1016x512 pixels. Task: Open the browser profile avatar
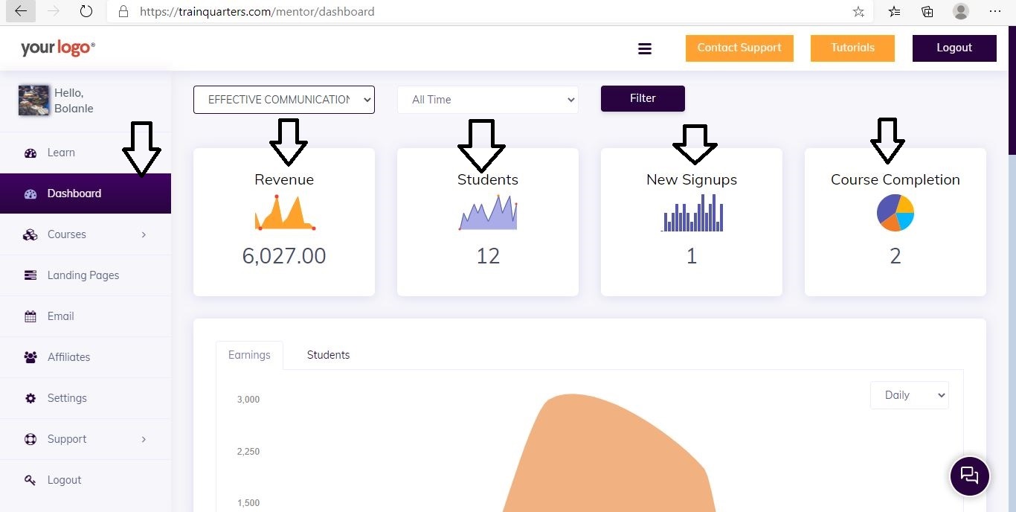pyautogui.click(x=961, y=11)
